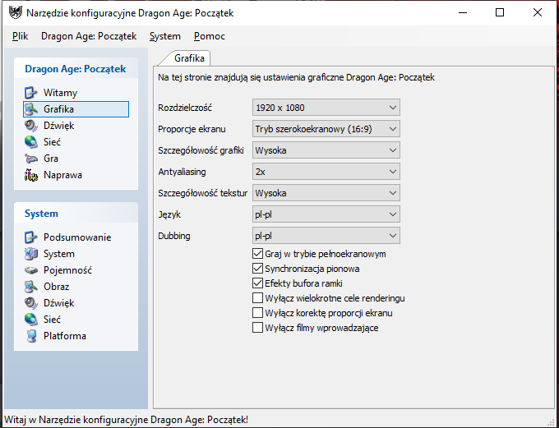Select Podsumowanie text in System section
Viewport: 559px width, 428px height.
(77, 237)
